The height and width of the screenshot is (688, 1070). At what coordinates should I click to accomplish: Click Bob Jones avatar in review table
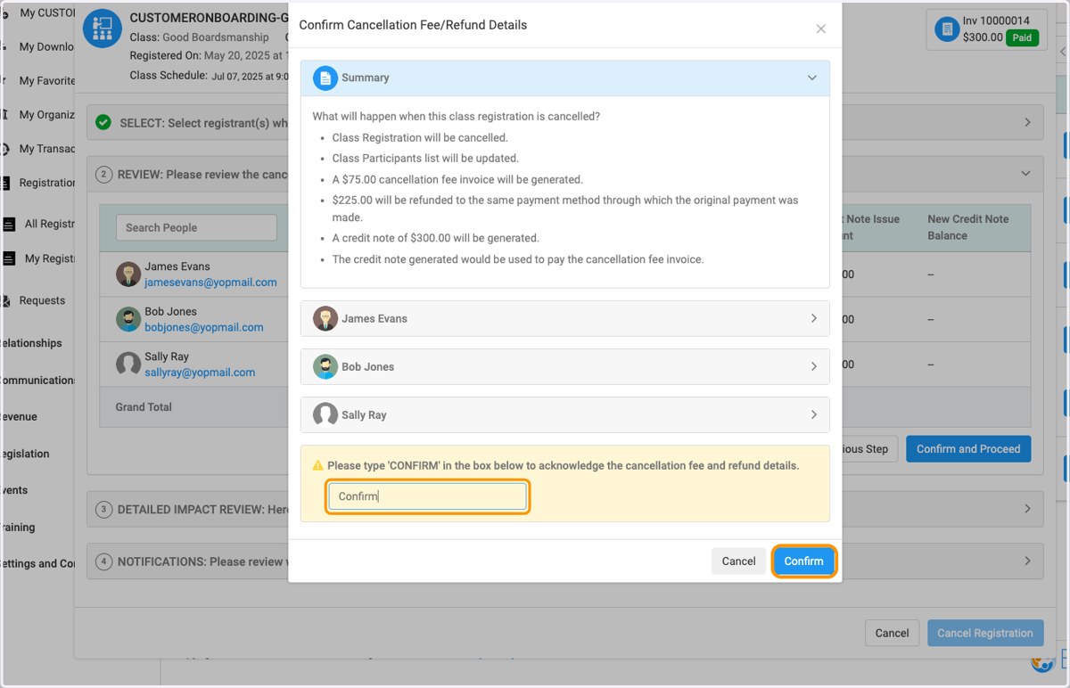pyautogui.click(x=128, y=319)
